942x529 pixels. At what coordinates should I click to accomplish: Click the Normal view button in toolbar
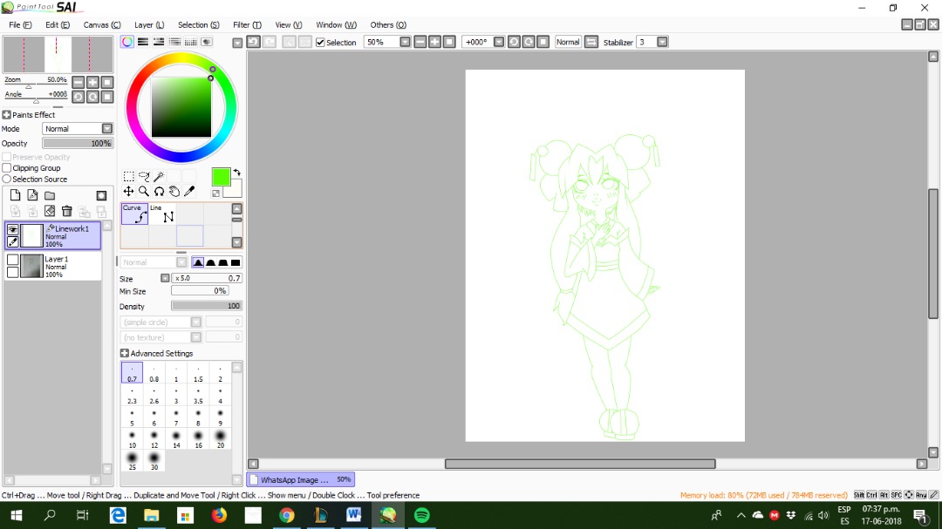(568, 42)
